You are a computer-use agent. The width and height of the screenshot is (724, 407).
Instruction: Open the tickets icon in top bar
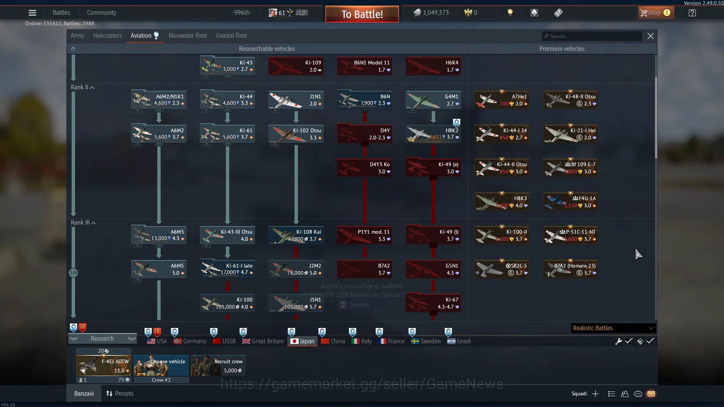tap(558, 13)
